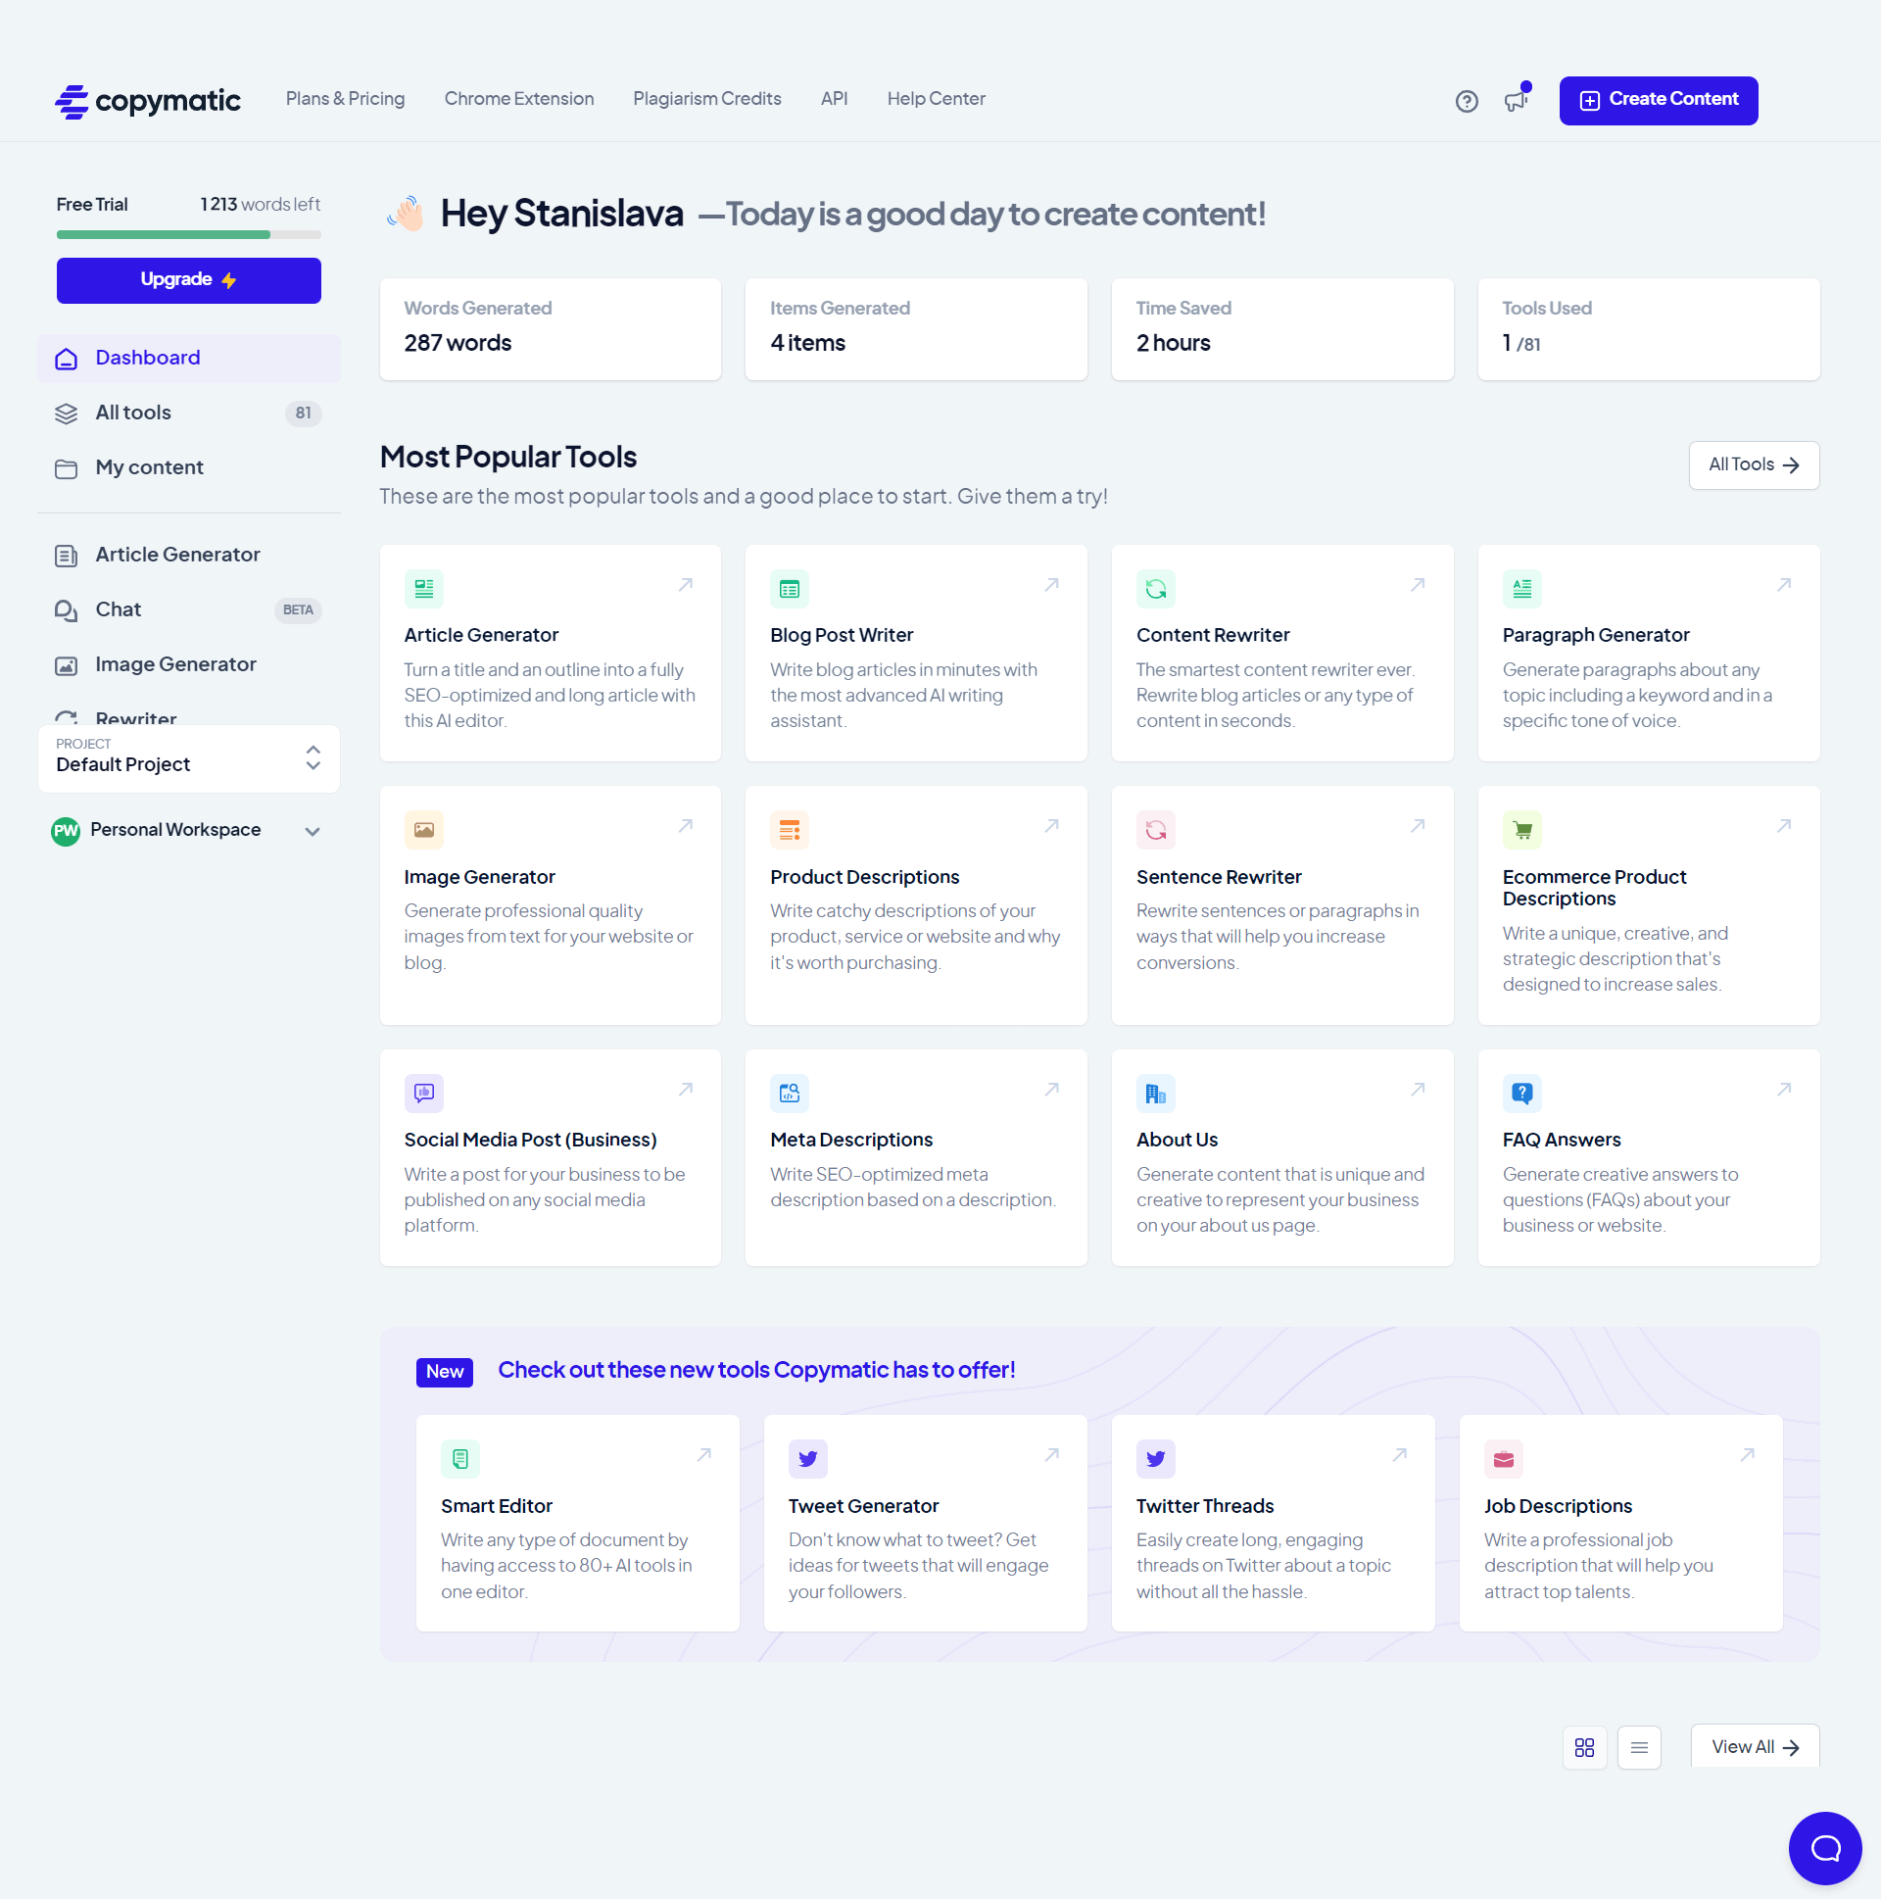The height and width of the screenshot is (1899, 1881).
Task: Open the help question mark icon
Action: click(x=1467, y=101)
